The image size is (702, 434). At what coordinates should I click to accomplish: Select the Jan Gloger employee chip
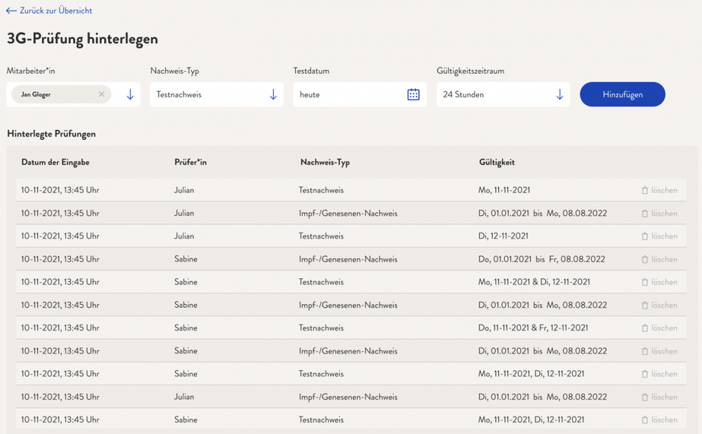click(x=61, y=94)
